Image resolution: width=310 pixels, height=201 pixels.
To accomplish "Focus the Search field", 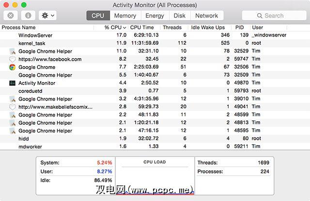I will click(x=274, y=16).
